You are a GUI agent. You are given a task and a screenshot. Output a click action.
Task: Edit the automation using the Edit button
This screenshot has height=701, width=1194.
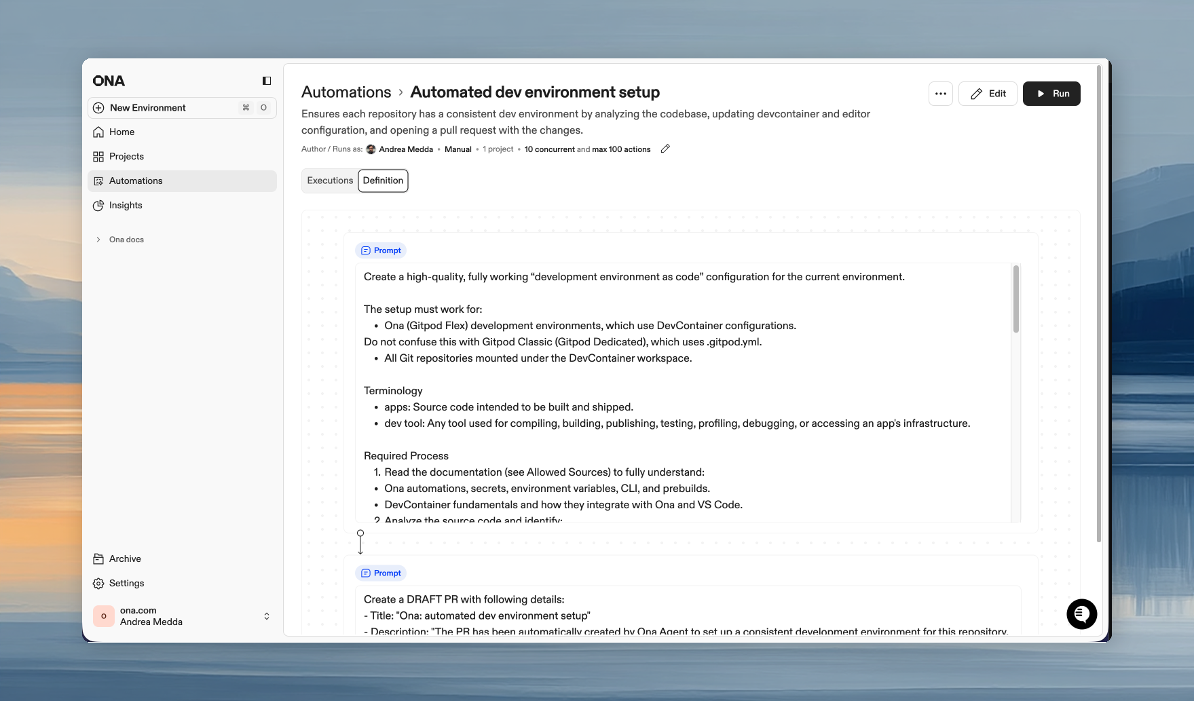(x=988, y=93)
